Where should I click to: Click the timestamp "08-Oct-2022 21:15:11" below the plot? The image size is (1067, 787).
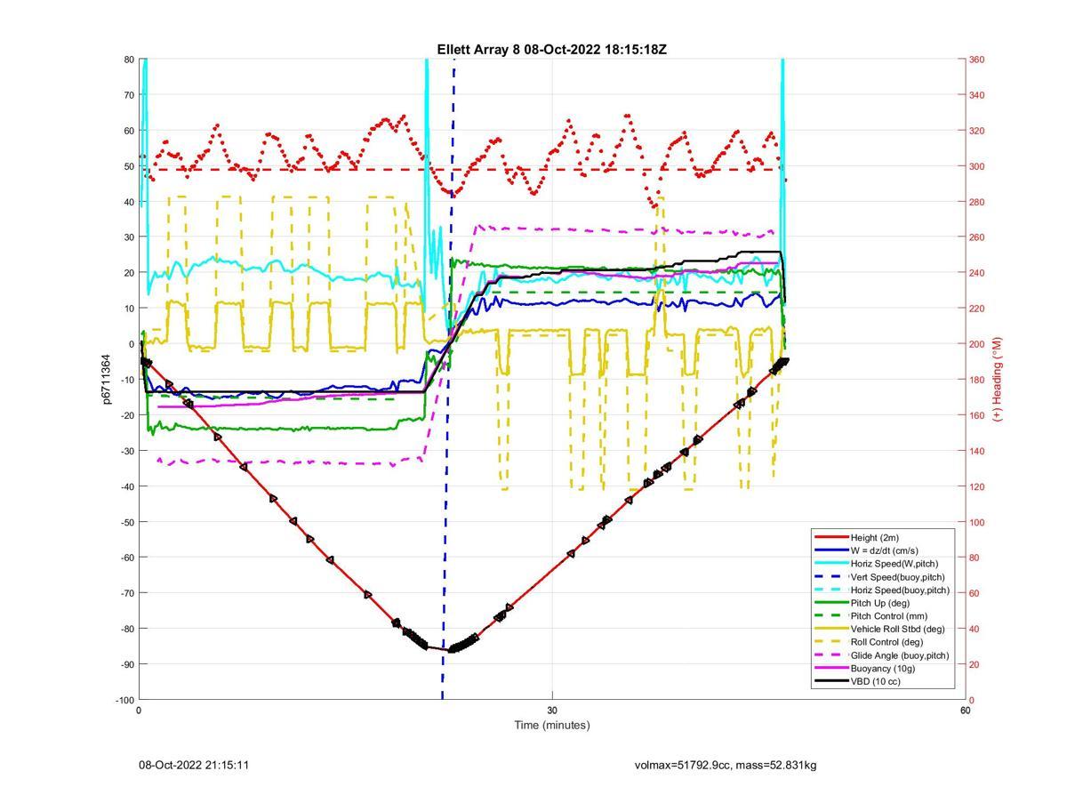pos(194,765)
